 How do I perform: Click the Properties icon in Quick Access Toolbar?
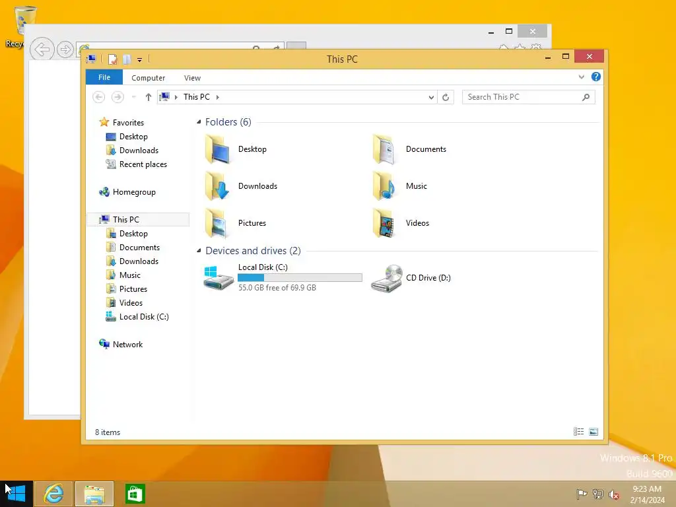click(x=112, y=59)
